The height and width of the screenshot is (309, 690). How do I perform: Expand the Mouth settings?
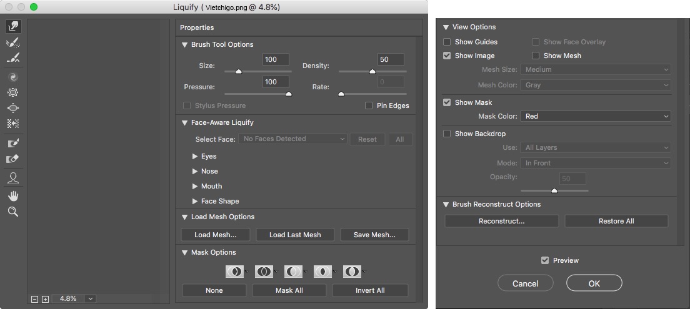(195, 186)
